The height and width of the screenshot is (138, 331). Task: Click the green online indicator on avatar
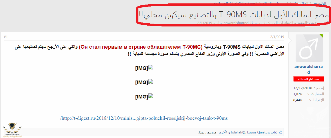322,36
